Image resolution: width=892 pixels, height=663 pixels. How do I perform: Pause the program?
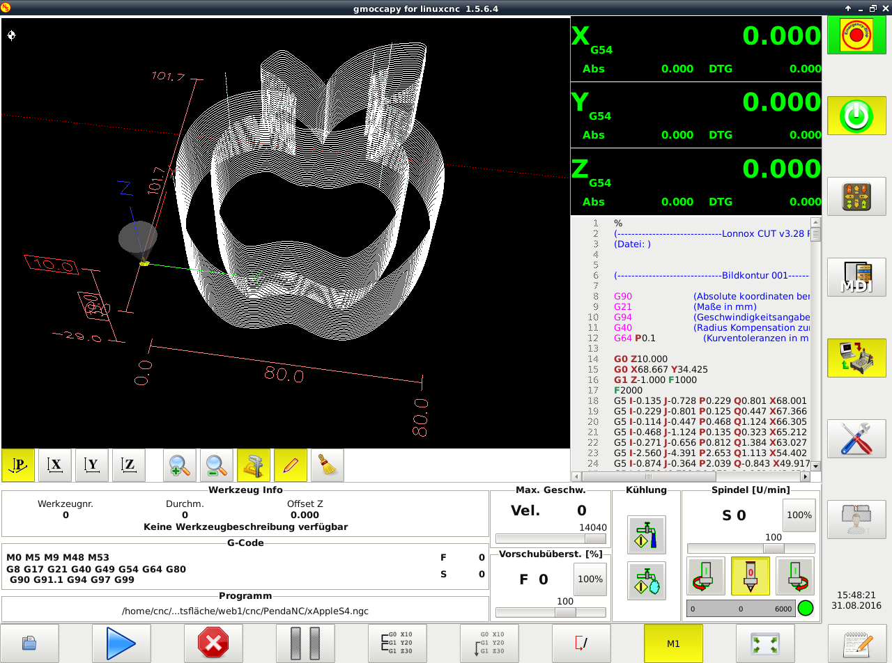coord(305,643)
